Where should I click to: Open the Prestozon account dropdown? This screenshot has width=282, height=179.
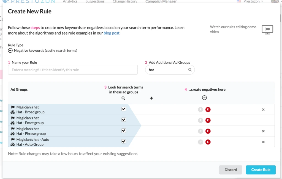tap(253, 2)
